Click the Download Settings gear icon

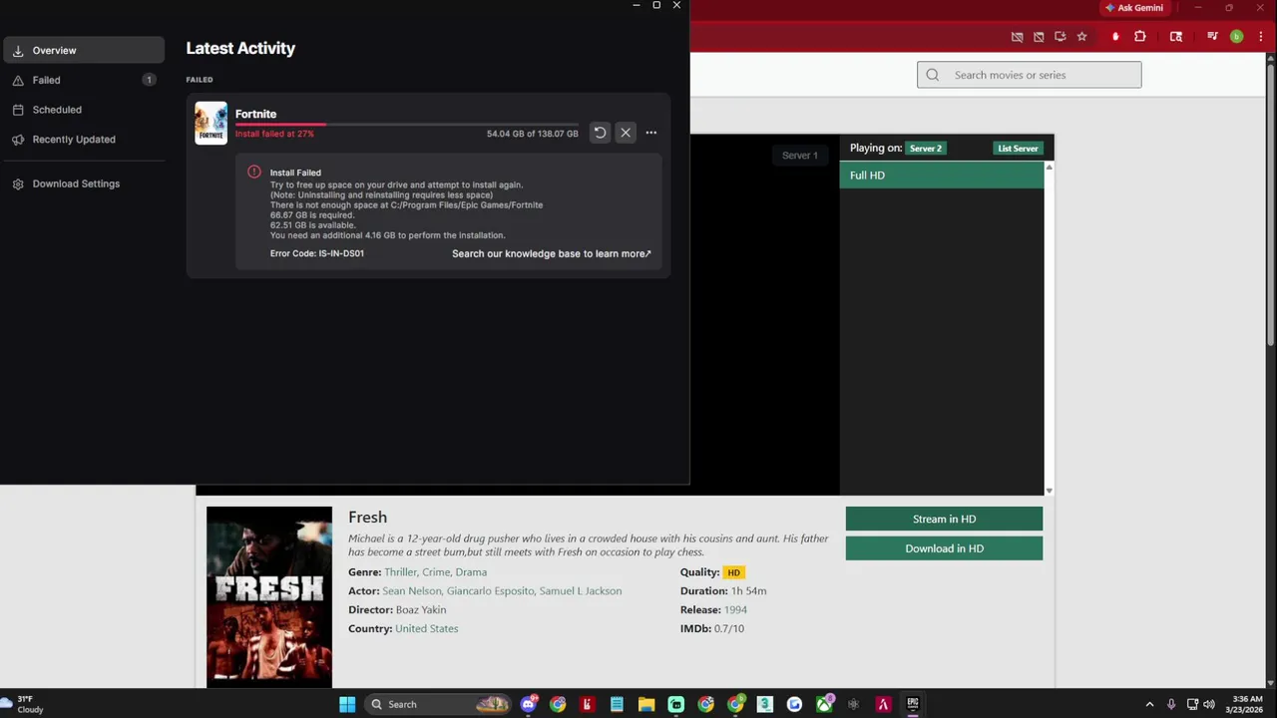click(18, 183)
